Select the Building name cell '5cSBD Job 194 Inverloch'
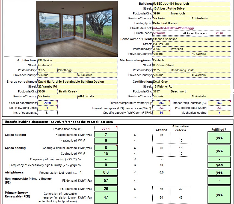The width and height of the screenshot is (234, 204). (x=191, y=4)
